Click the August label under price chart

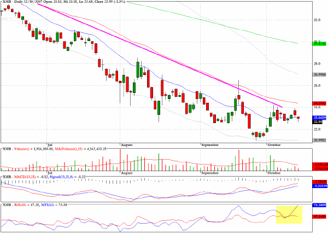point(127,145)
